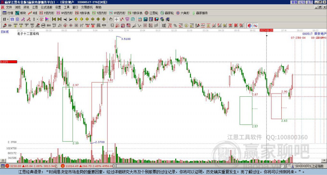Viewport: 327px width, 175px height.
Task: Jump to the first bar with the green skip-to-start icon
Action: tap(54, 19)
